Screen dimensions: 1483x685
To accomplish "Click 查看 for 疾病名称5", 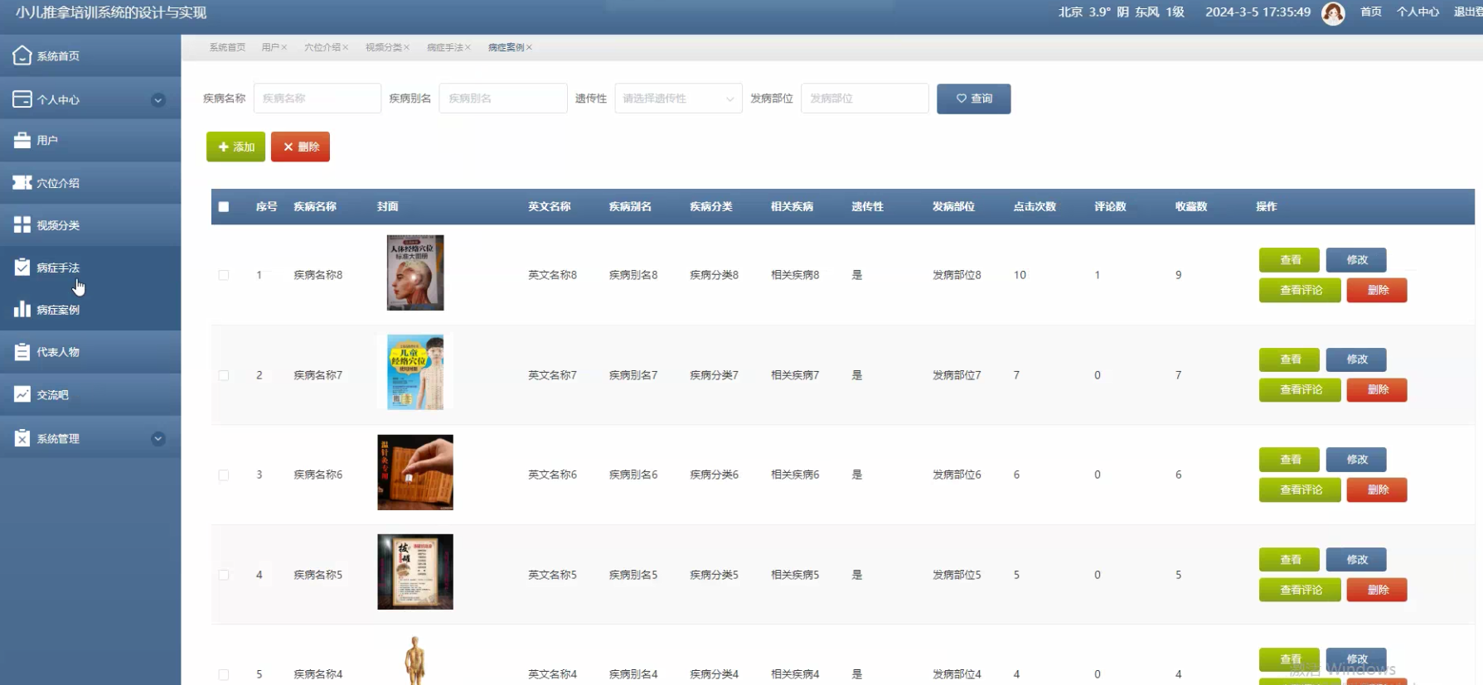I will pos(1289,560).
